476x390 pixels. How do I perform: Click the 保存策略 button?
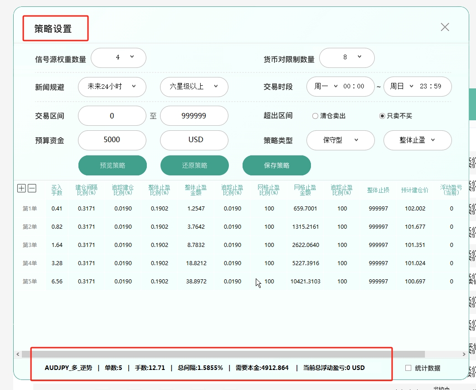pos(277,165)
